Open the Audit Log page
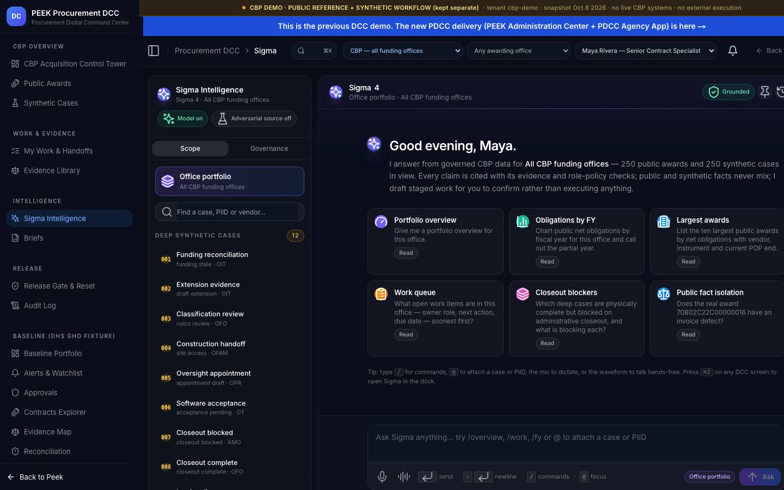Viewport: 784px width, 490px height. click(69, 305)
